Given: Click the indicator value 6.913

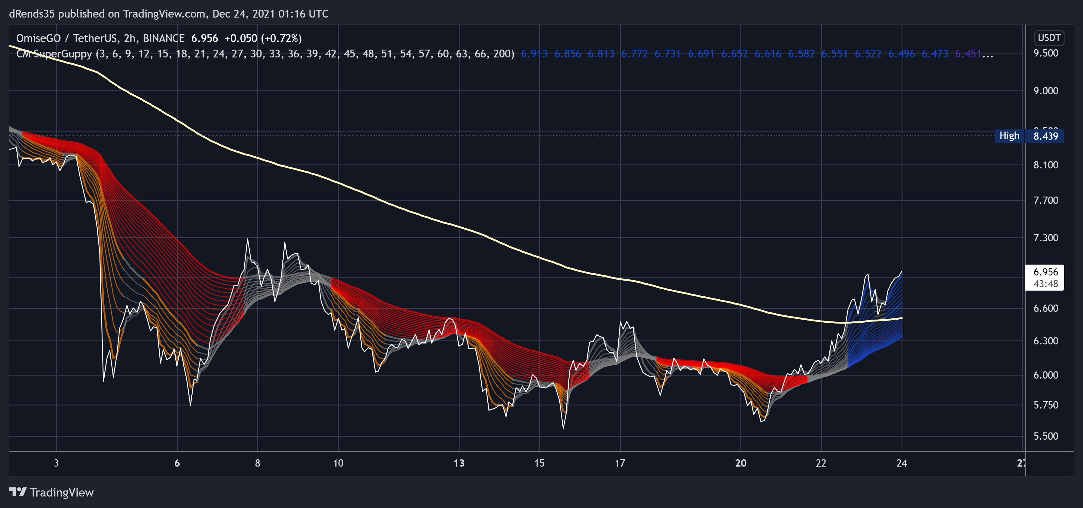Looking at the screenshot, I should click(534, 54).
